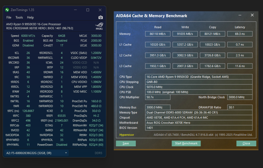This screenshot has width=263, height=168.
Task: Click VSOC (SMU) value 1.2000V
Action: 96,53
